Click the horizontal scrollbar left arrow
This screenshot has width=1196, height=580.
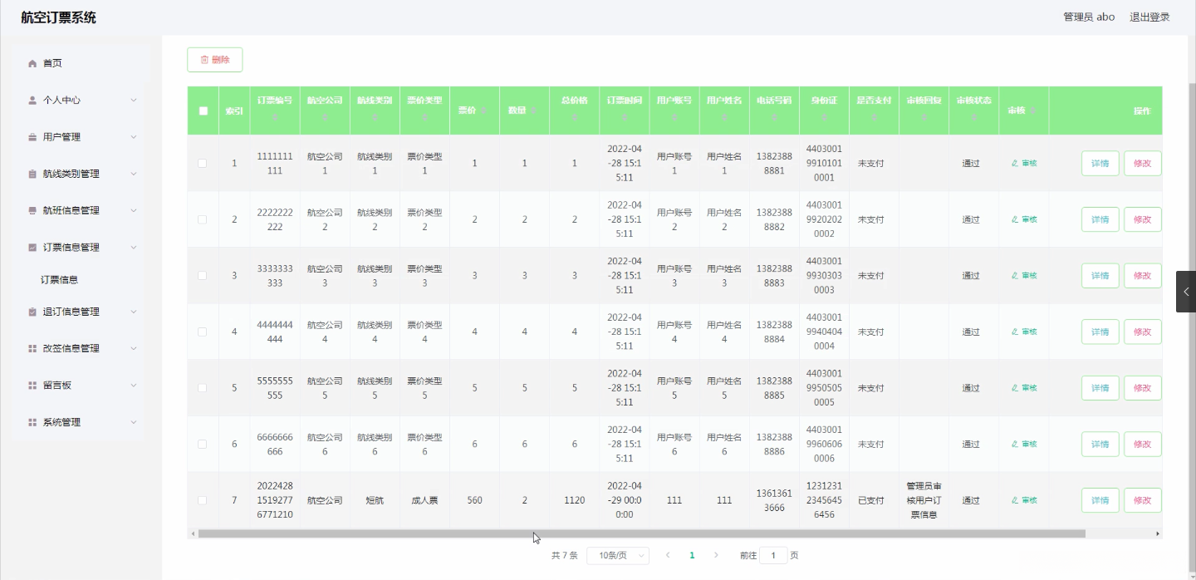(193, 533)
